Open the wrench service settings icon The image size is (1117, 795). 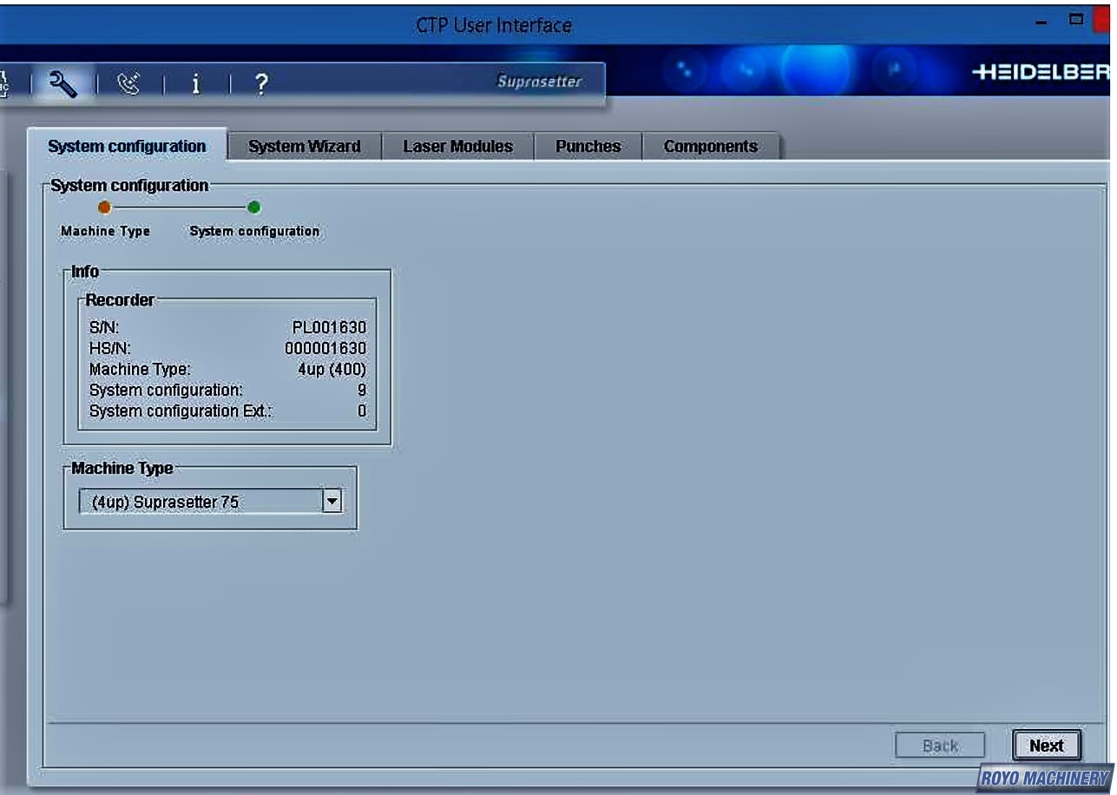65,83
